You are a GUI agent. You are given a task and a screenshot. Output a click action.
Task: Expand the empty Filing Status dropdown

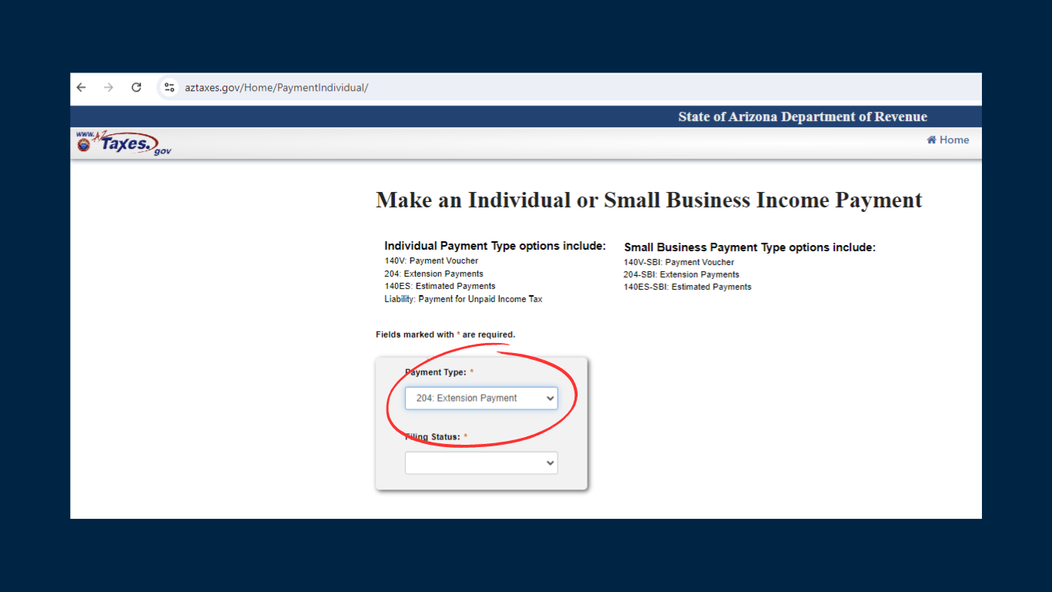(481, 463)
